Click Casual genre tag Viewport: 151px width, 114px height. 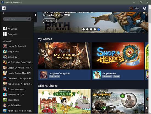click(x=116, y=76)
